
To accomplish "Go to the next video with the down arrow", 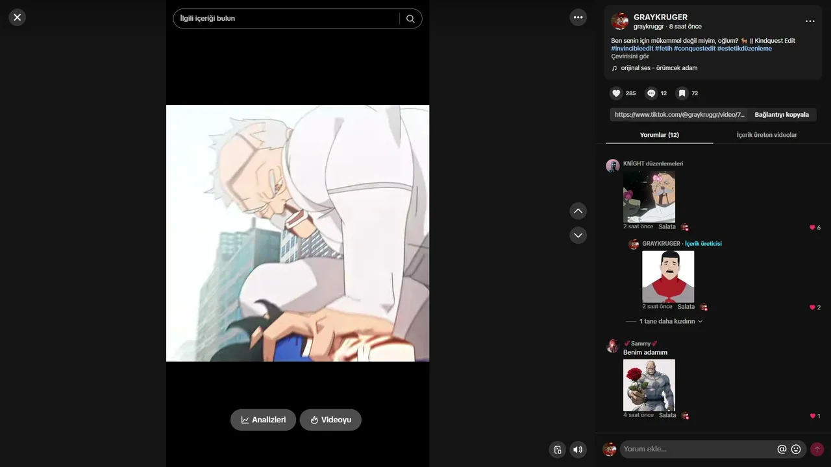I will click(578, 235).
